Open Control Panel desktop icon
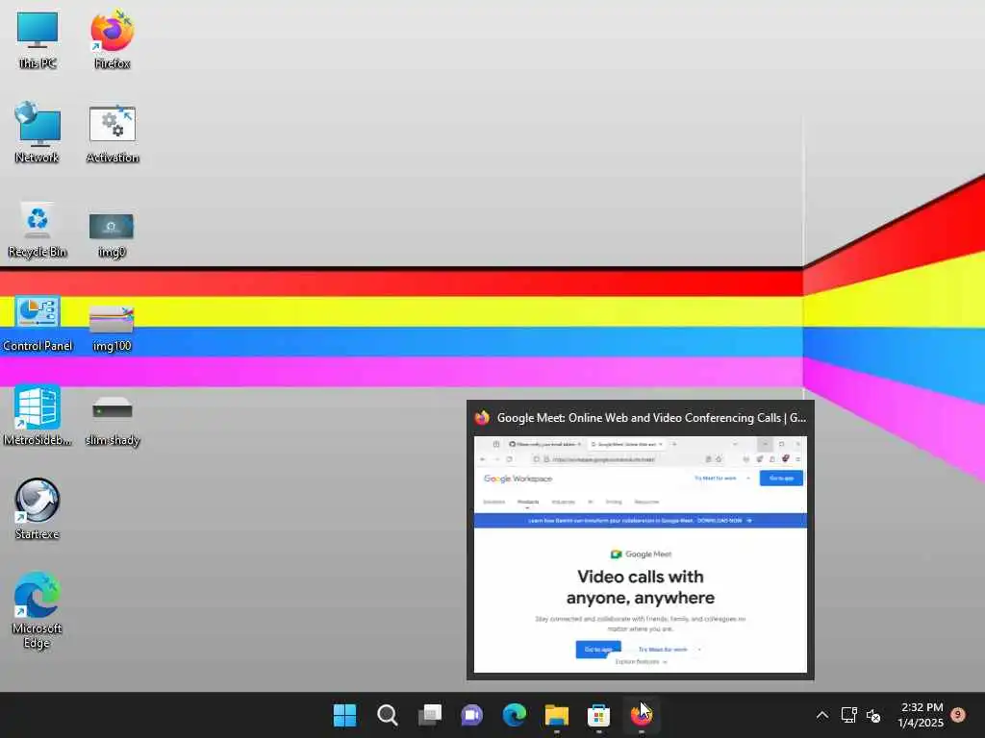 click(38, 324)
